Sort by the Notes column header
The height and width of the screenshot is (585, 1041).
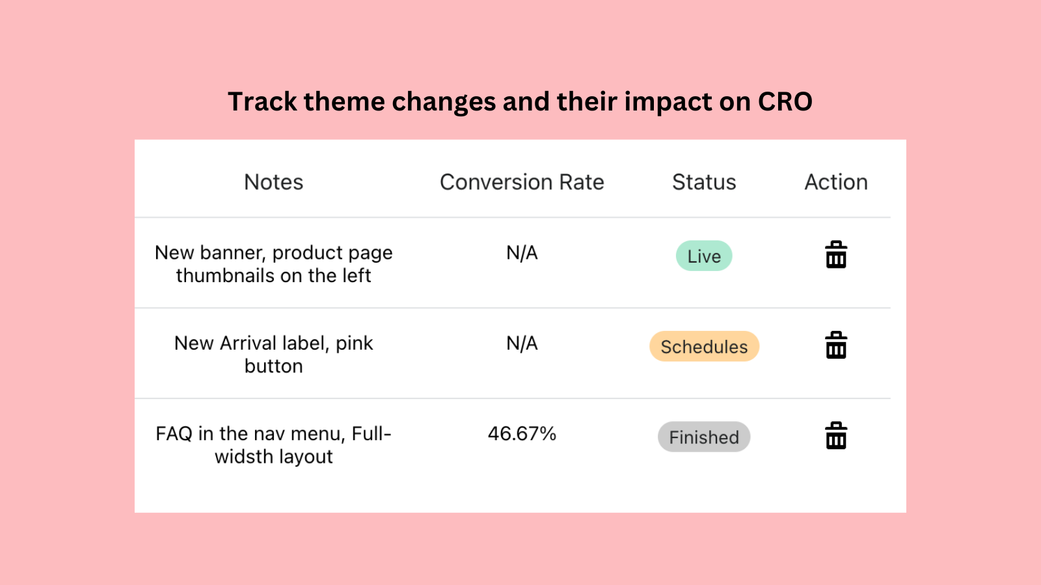pyautogui.click(x=273, y=182)
